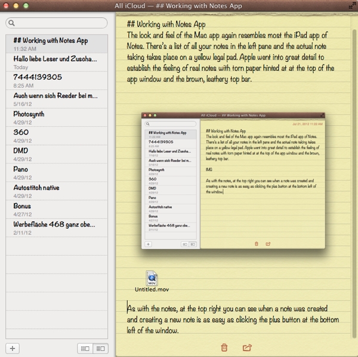This screenshot has width=358, height=357.
Task: Select the note titled 360
Action: coord(57,136)
